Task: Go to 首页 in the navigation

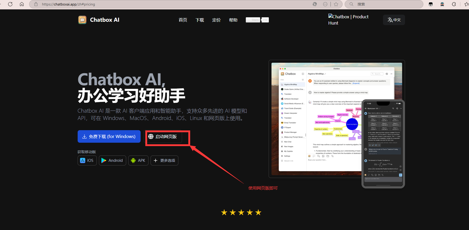Action: point(183,20)
